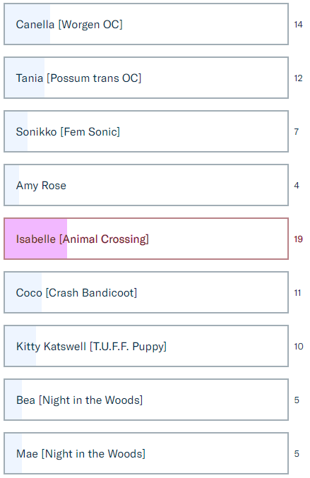
Task: Click the red vote count 19 beside Isabelle
Action: (x=298, y=239)
